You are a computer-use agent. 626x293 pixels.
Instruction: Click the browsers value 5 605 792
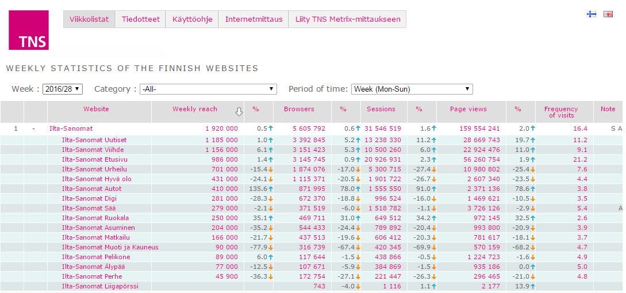pyautogui.click(x=309, y=128)
